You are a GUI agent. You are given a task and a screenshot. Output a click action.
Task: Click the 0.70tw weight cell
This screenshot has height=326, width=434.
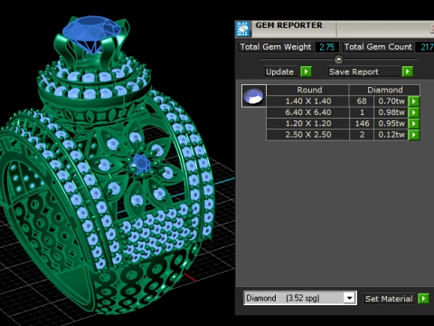click(x=392, y=101)
